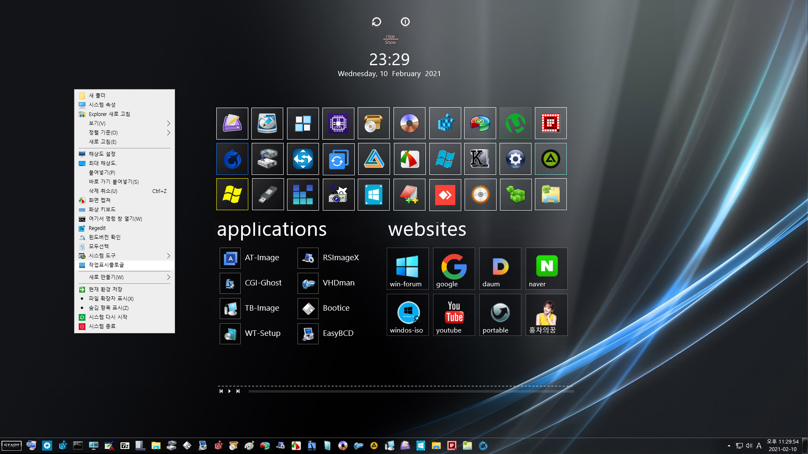Click Explorer 새로 고침 entry
The width and height of the screenshot is (808, 454).
coord(125,114)
